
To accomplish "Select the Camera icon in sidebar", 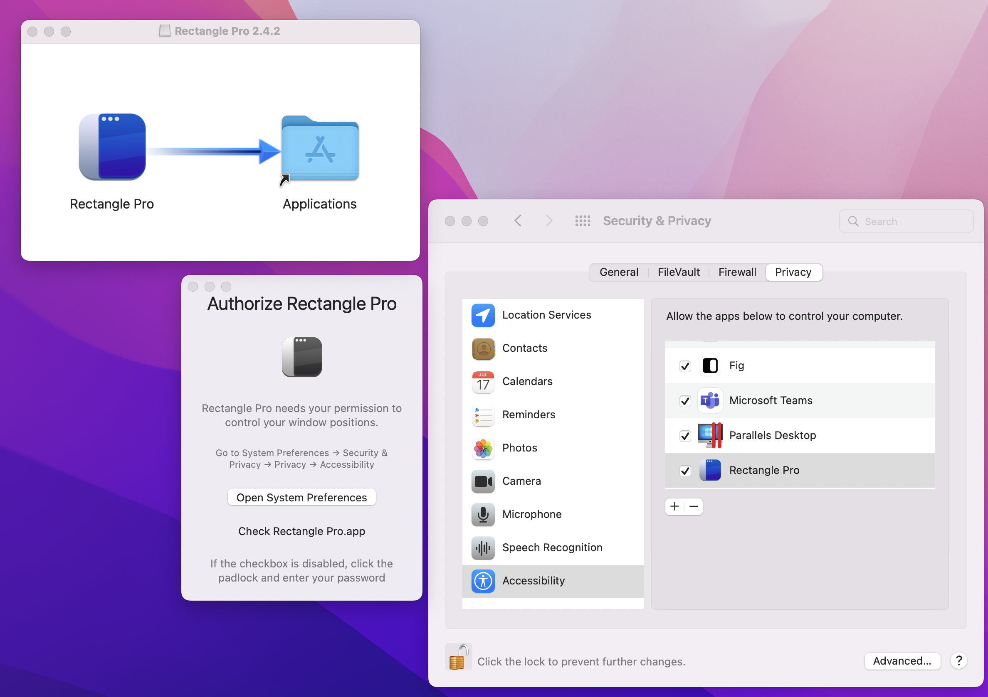I will [483, 481].
